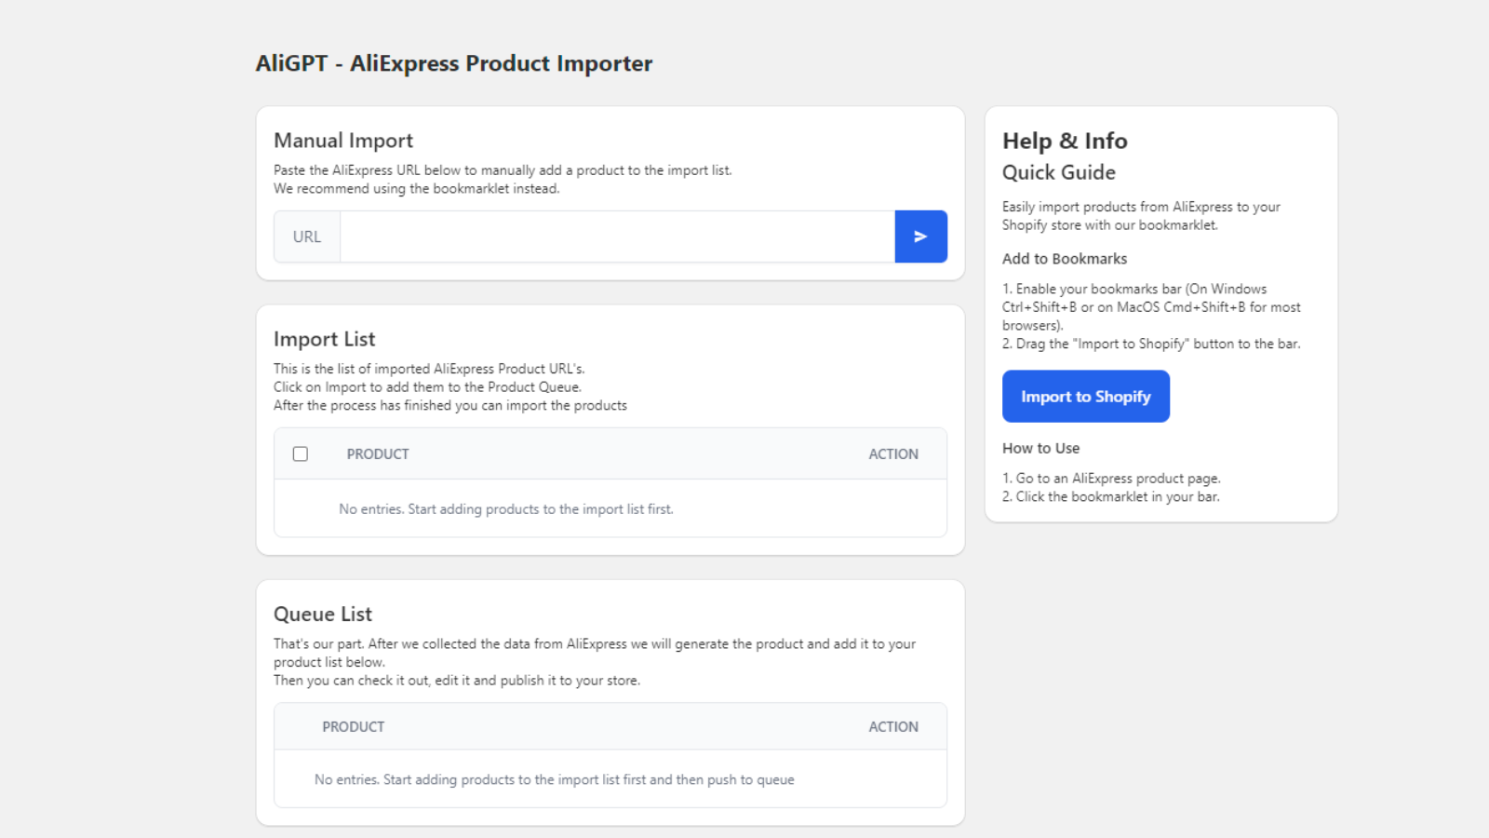
Task: Click the blue send arrow icon
Action: click(920, 237)
